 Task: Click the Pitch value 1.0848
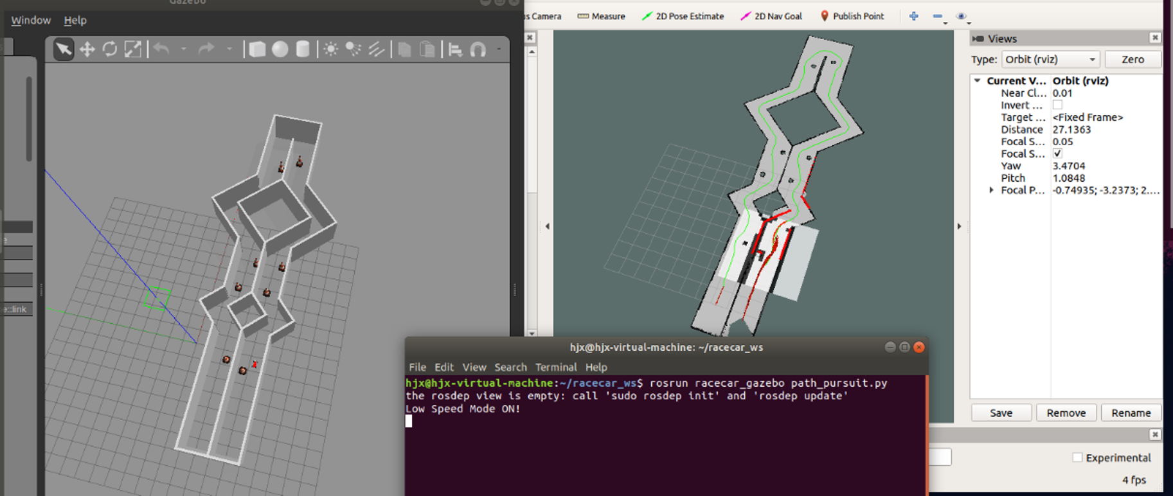click(x=1068, y=178)
